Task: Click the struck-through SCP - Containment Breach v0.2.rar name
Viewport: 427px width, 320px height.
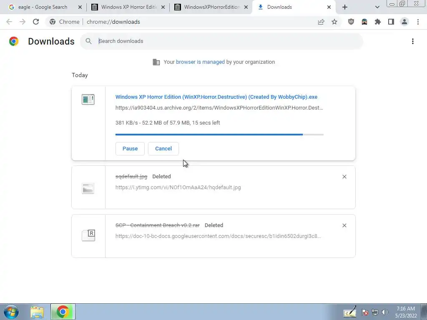Action: point(157,225)
